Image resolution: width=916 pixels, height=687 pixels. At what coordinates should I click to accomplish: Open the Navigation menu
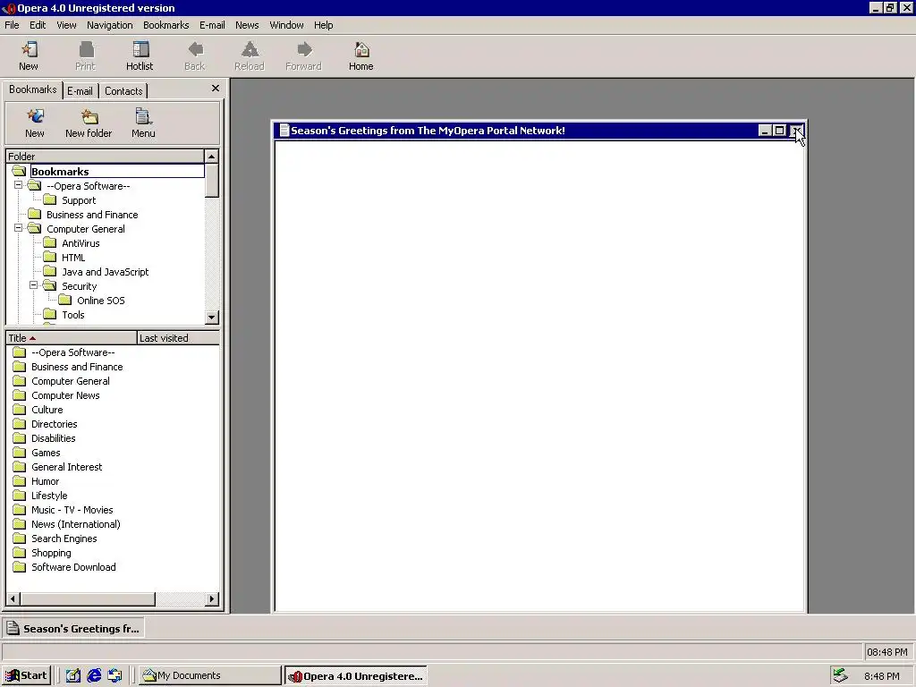[110, 25]
